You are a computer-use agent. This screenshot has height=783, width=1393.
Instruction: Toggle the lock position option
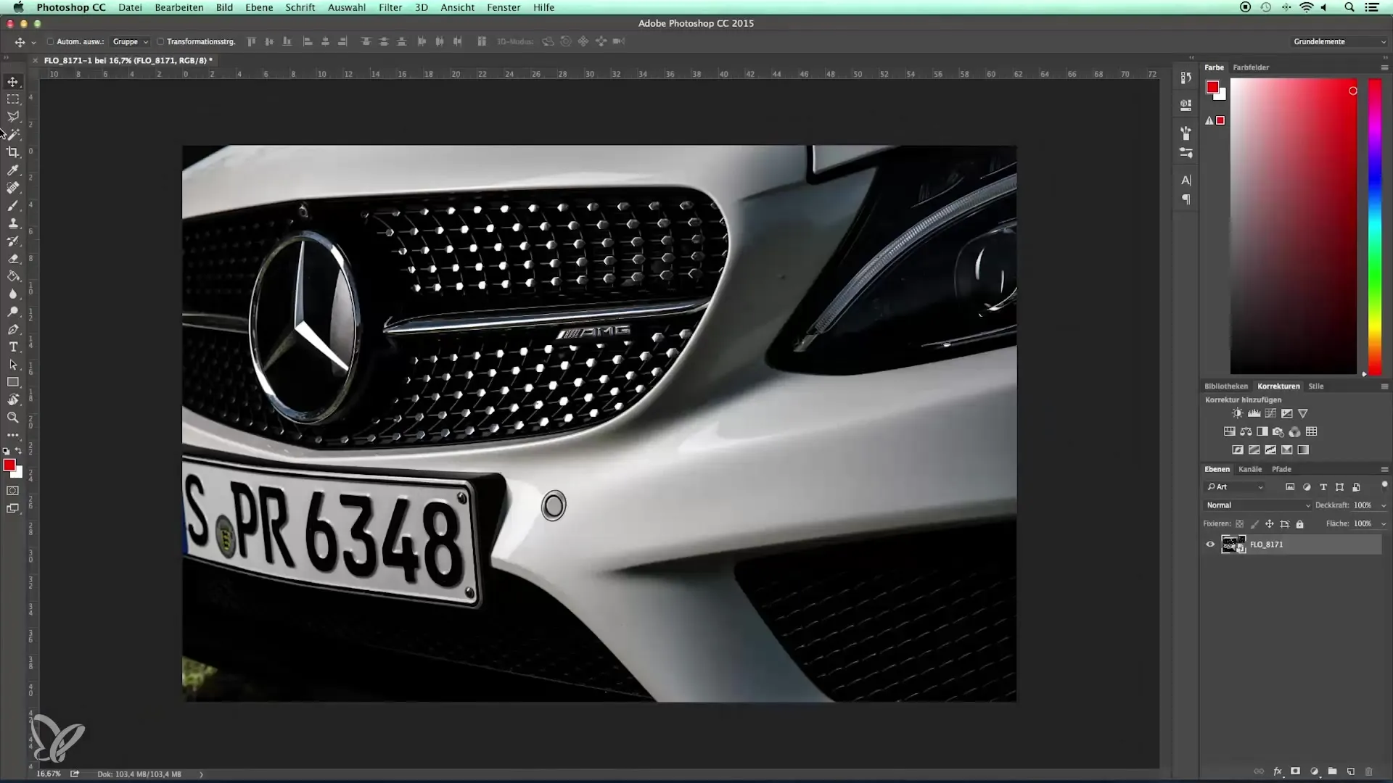(x=1270, y=523)
